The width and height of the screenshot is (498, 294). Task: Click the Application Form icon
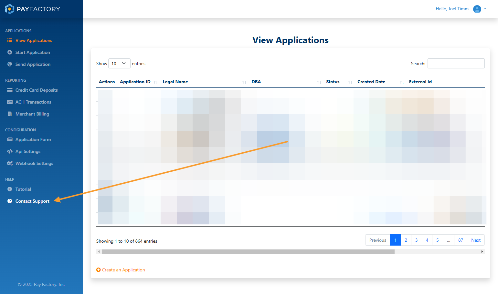(10, 139)
